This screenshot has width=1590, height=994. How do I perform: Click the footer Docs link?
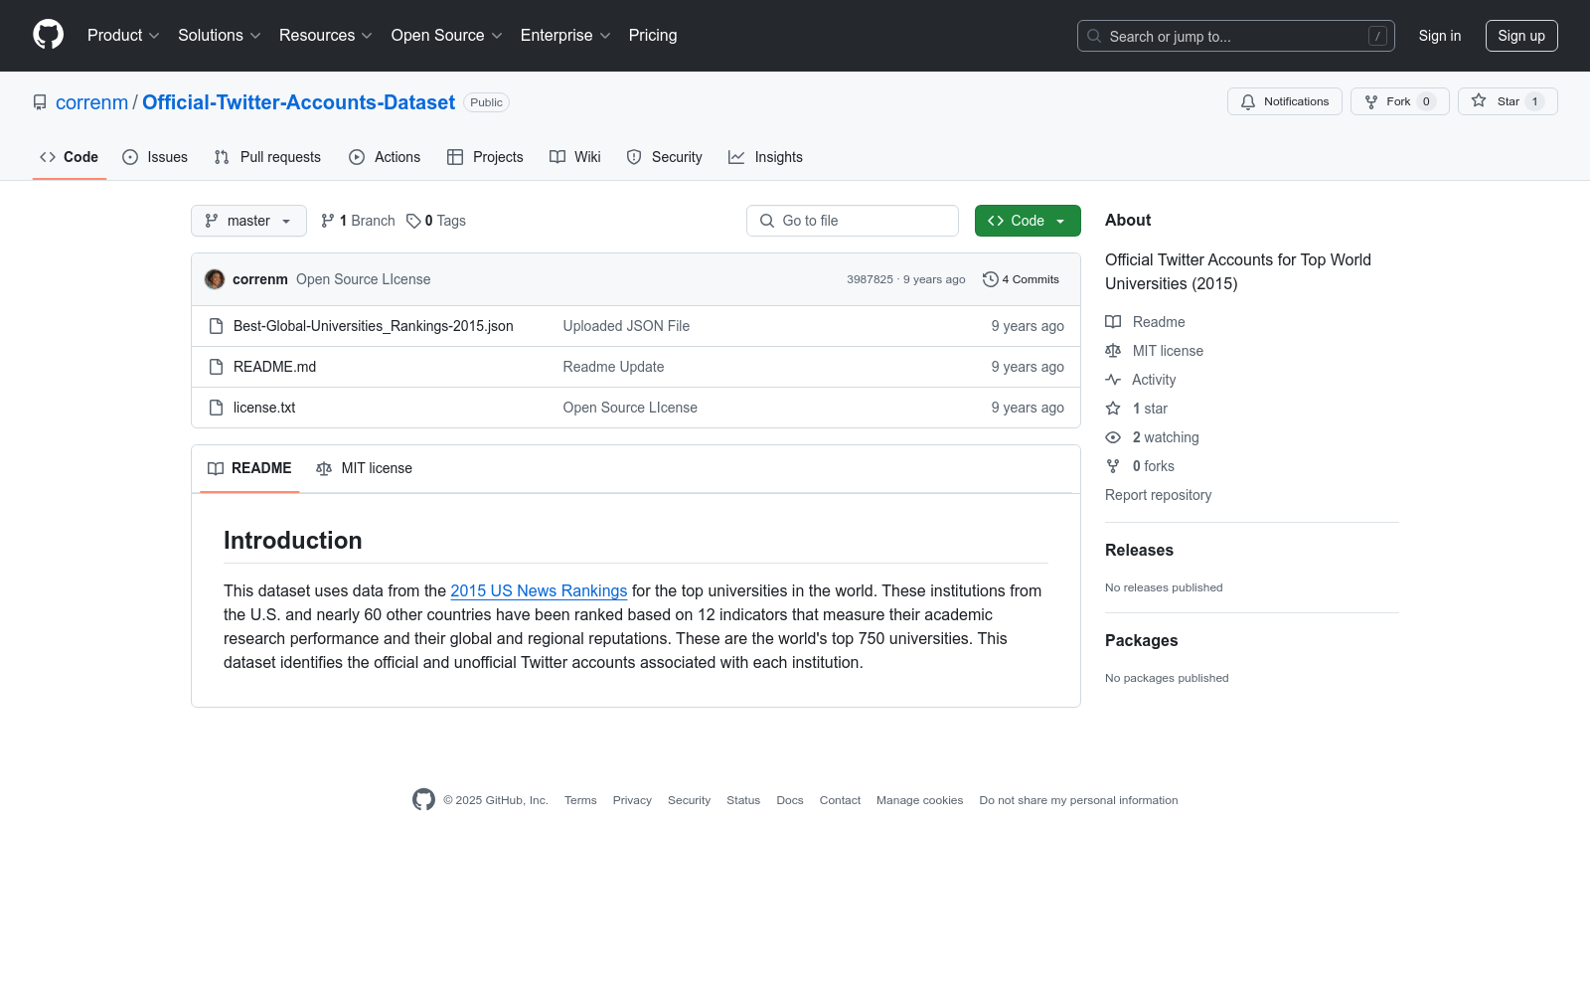click(x=790, y=800)
